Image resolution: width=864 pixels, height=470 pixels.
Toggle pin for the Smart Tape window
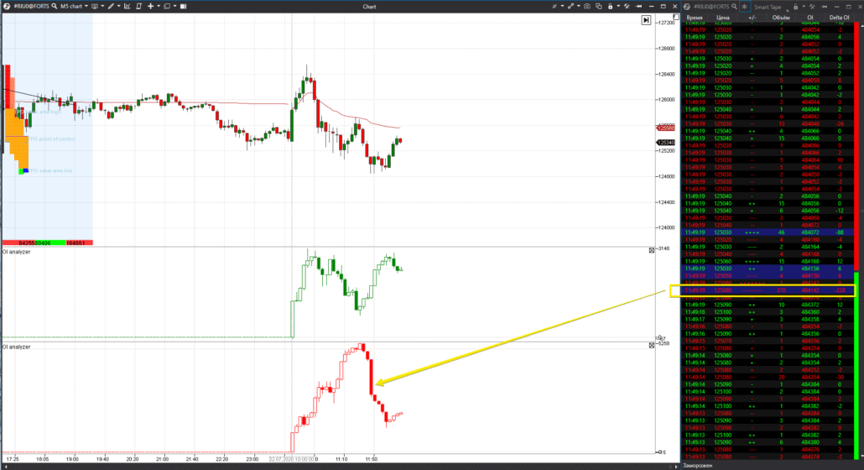point(825,7)
